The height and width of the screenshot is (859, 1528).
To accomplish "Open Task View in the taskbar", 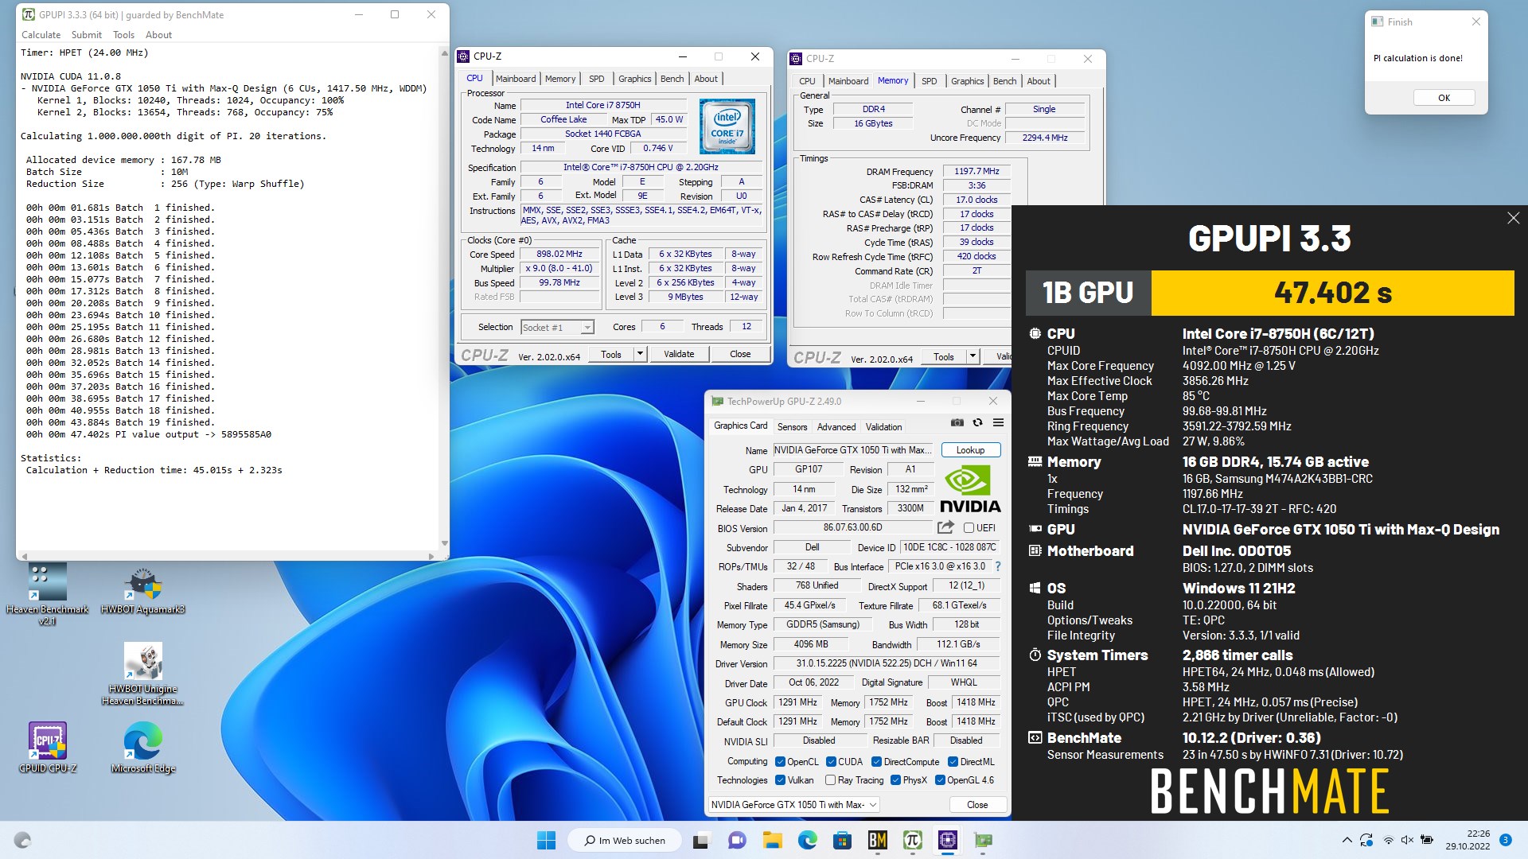I will tap(701, 840).
